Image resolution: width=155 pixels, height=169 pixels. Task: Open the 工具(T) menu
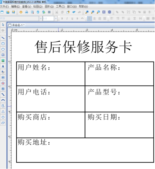pyautogui.click(x=60, y=6)
